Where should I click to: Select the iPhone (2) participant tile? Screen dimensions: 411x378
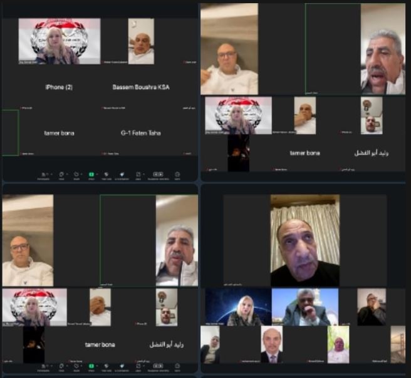point(59,87)
